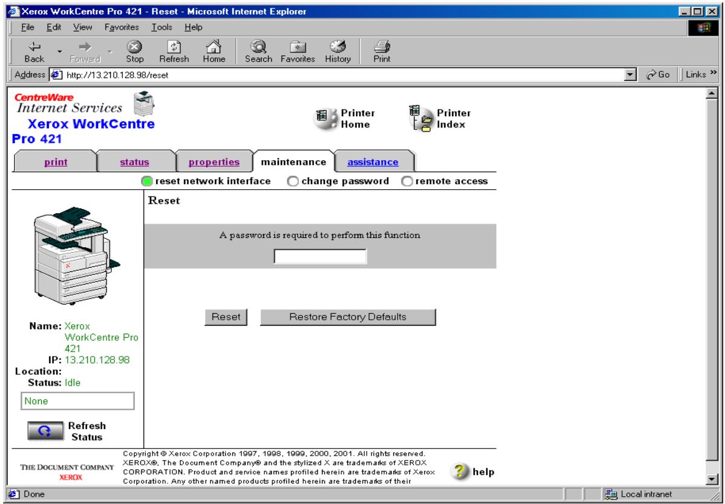
Task: Go back with the Back toolbar button
Action: [34, 52]
